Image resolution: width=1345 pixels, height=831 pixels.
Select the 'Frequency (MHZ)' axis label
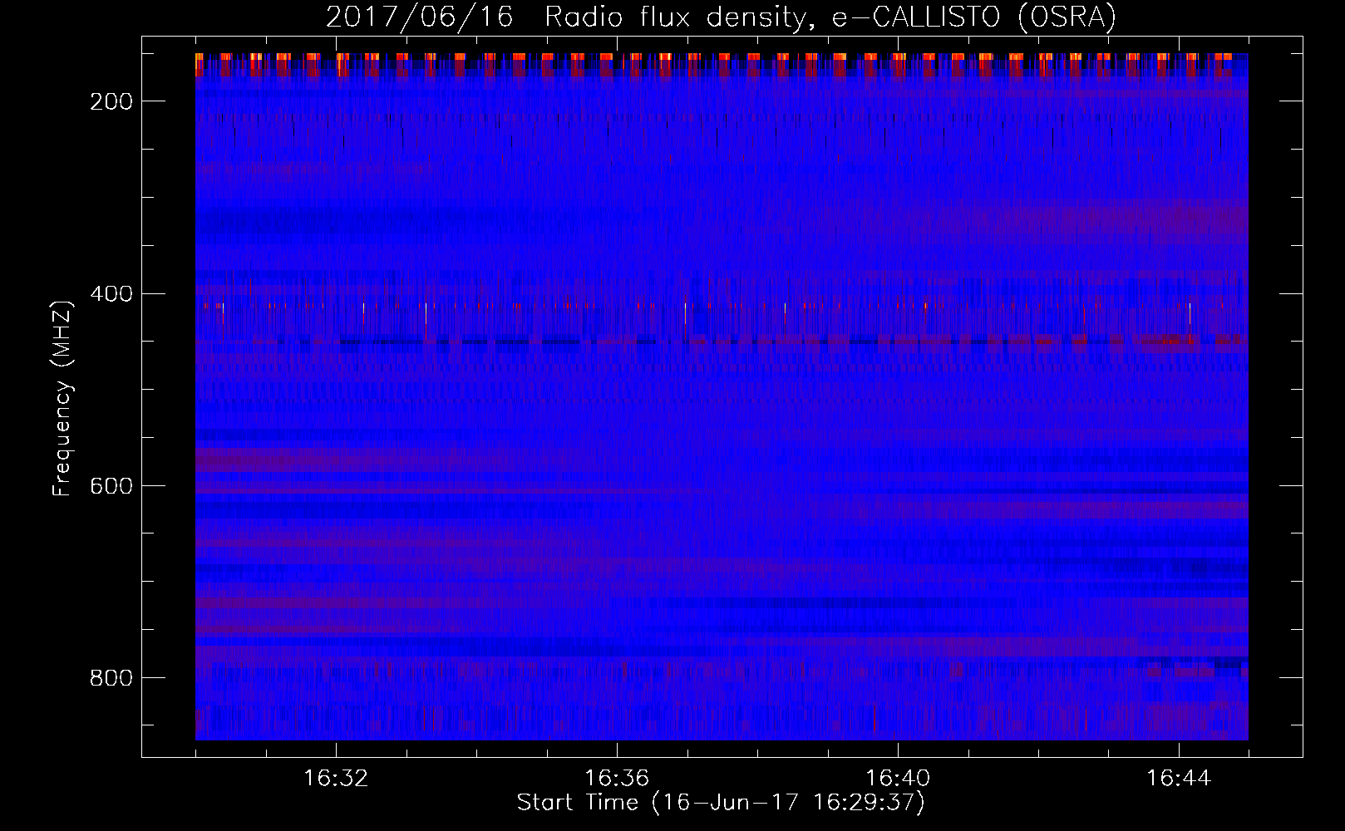click(62, 398)
